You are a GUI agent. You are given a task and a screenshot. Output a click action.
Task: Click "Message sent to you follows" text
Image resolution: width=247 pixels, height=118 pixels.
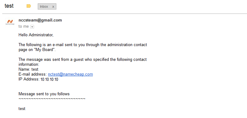pyautogui.click(x=44, y=94)
